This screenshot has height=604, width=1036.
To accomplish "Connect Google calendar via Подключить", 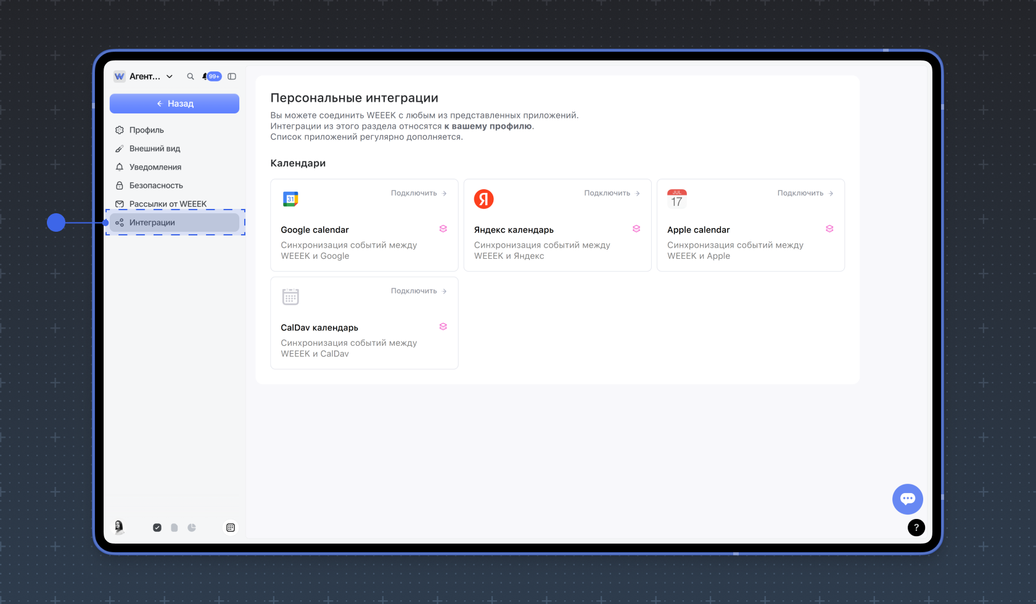I will (x=419, y=193).
